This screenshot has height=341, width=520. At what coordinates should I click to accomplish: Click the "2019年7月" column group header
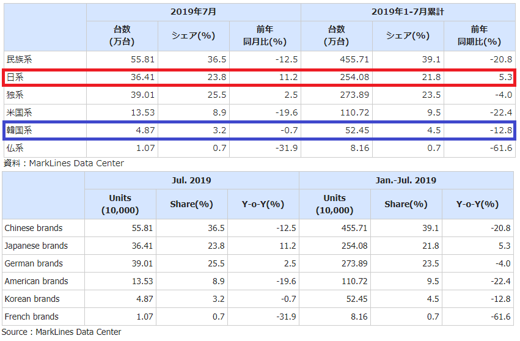pos(193,12)
